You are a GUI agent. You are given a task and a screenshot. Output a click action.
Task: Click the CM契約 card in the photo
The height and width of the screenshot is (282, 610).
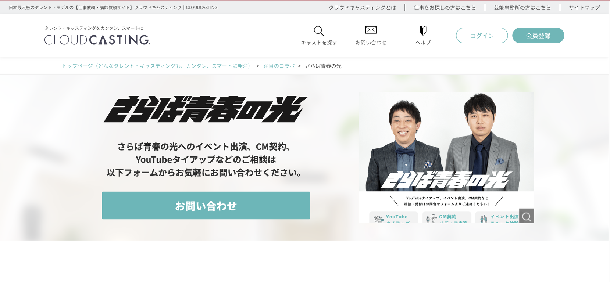446,218
